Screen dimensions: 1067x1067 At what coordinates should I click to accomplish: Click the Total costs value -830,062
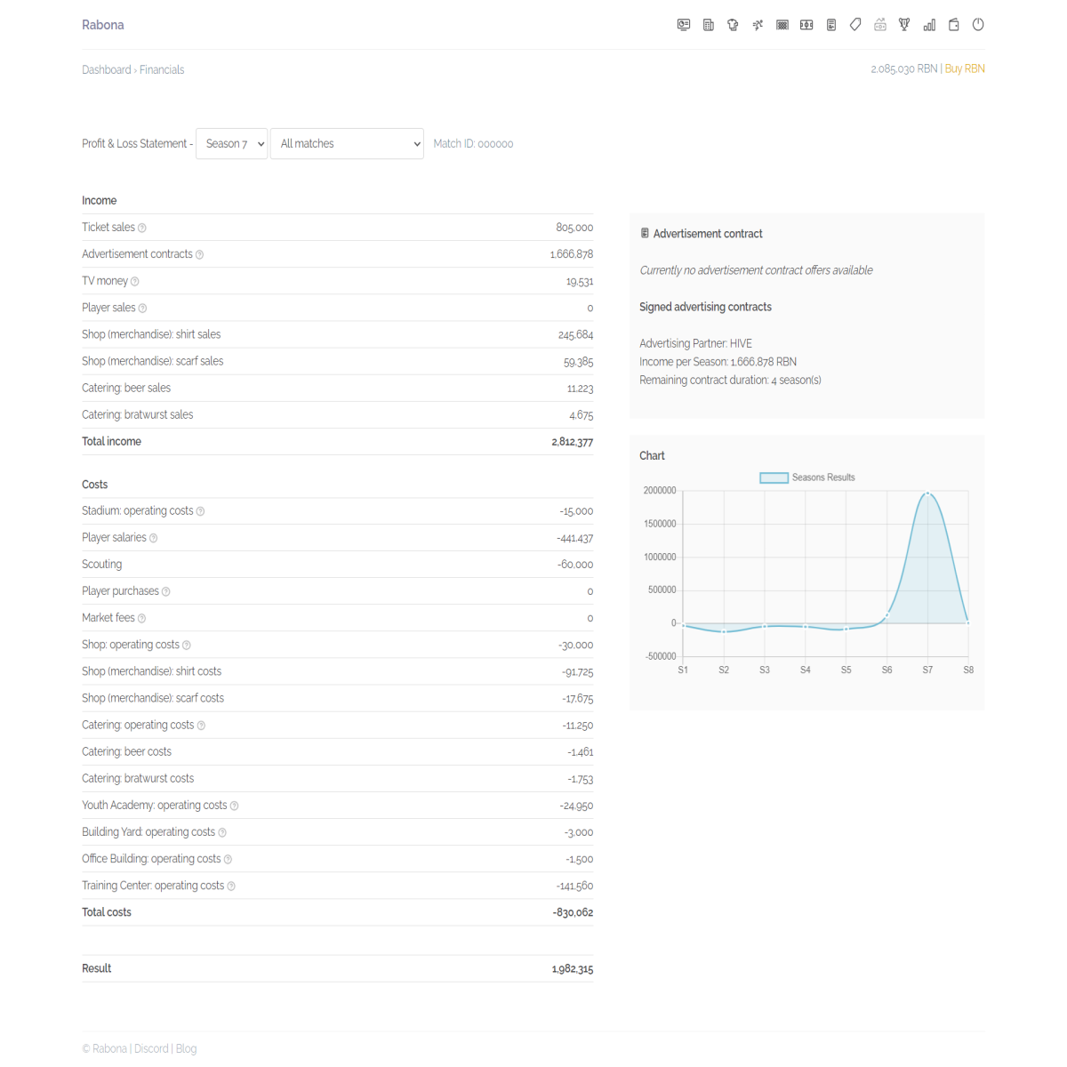pyautogui.click(x=573, y=912)
